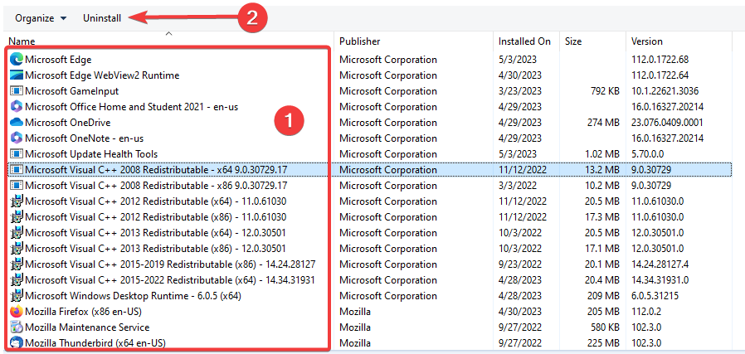
Task: Click the Microsoft OneDrive cloud icon
Action: pos(16,123)
